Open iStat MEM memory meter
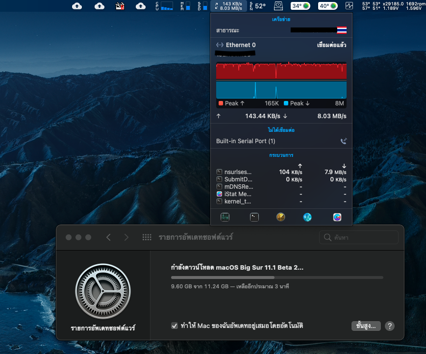The height and width of the screenshot is (354, 426). click(185, 6)
